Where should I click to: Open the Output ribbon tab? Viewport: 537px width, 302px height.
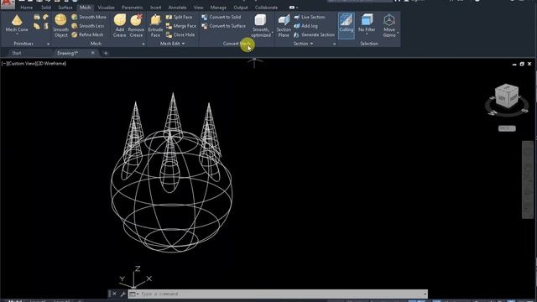[241, 8]
